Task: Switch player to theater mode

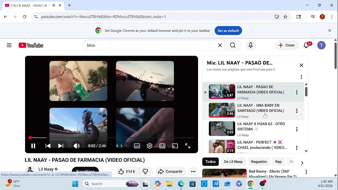Action: click(162, 146)
